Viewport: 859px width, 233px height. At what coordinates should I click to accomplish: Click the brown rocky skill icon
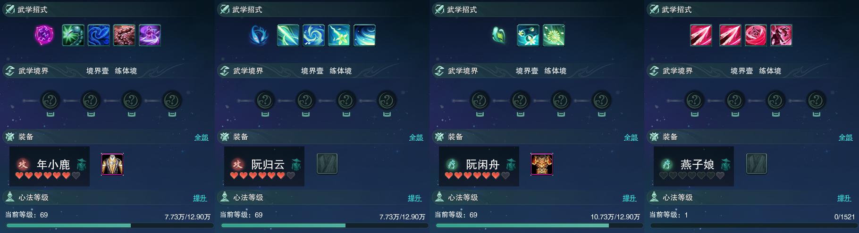[124, 35]
